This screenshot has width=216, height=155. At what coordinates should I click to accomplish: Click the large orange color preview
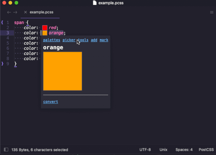[x=62, y=71]
